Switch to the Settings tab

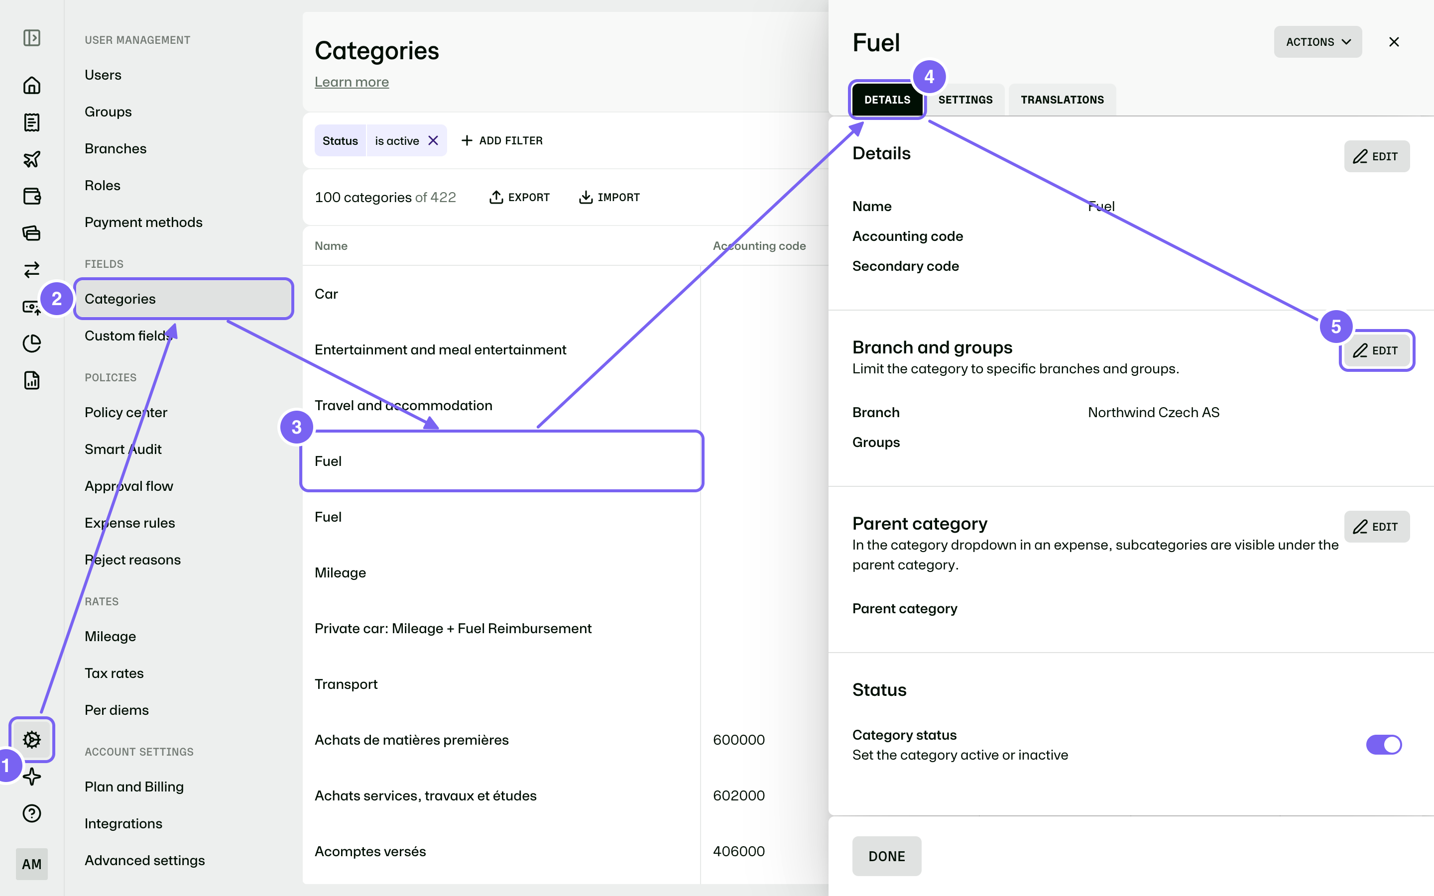[965, 100]
